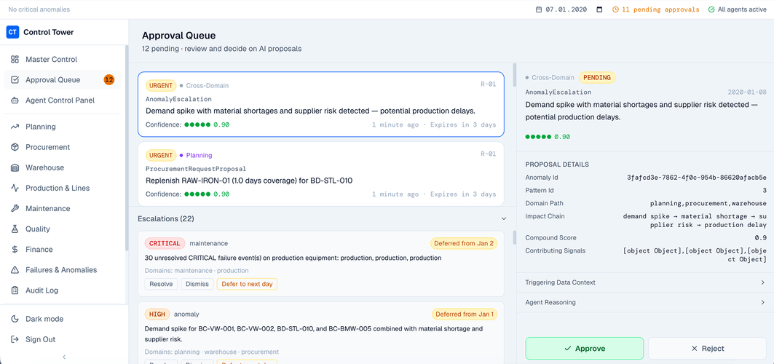Viewport: 774px width, 364px height.
Task: Click the URGENT tag on Planning proposal
Action: 160,155
